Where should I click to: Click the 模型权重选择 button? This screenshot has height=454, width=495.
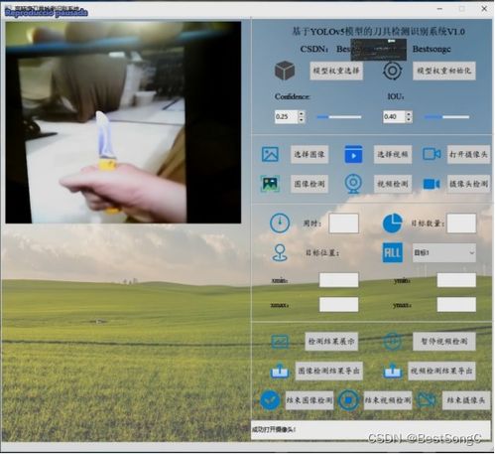tap(336, 71)
